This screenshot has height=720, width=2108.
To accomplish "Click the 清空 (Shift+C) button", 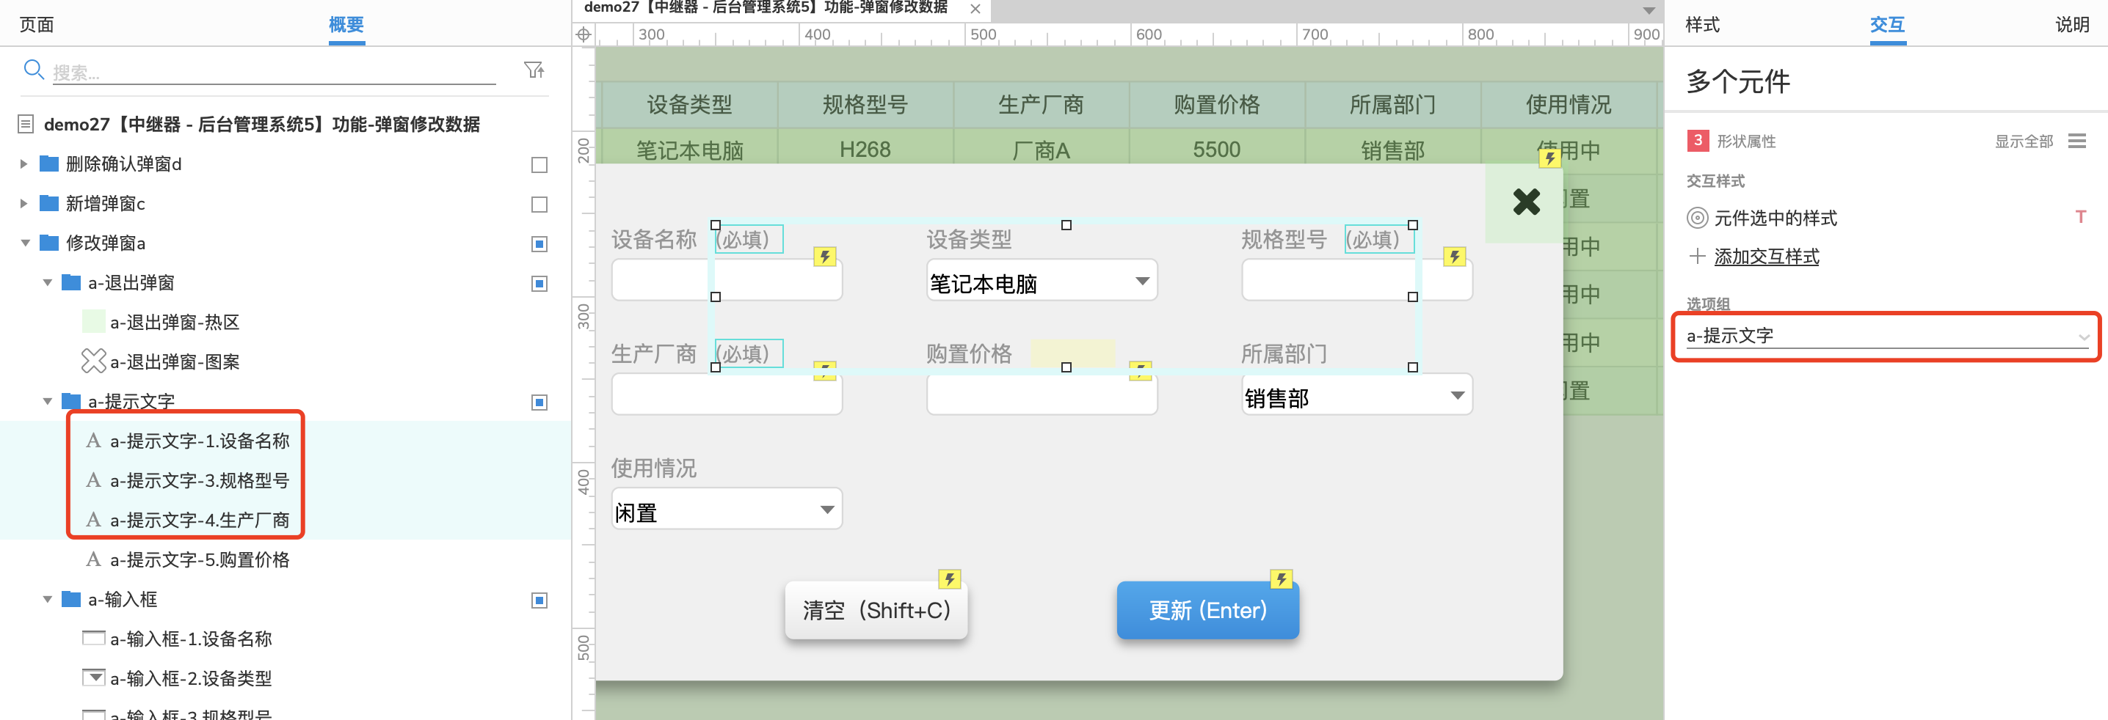I will [876, 611].
